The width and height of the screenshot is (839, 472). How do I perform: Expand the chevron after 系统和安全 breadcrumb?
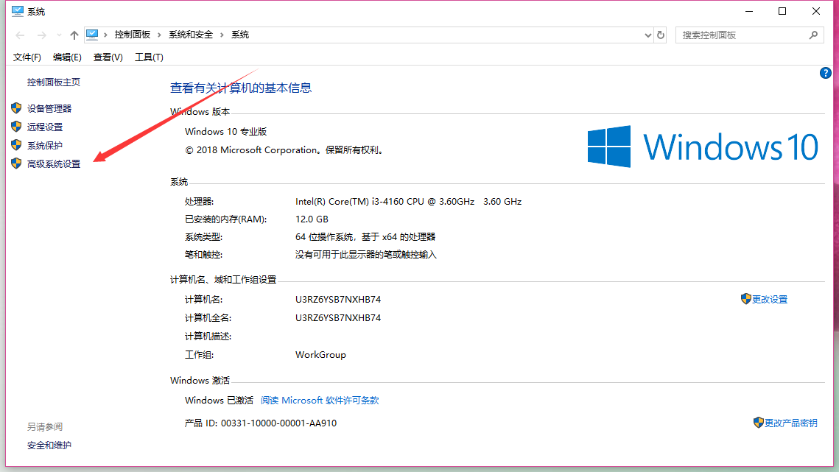(222, 35)
